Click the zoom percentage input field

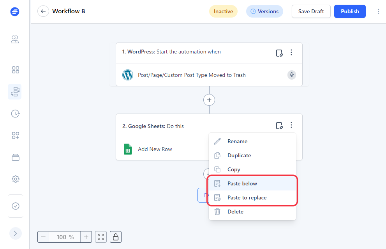tap(65, 237)
